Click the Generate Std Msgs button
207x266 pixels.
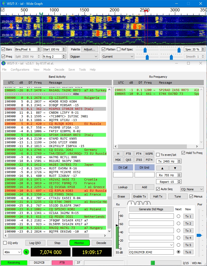point(151,209)
